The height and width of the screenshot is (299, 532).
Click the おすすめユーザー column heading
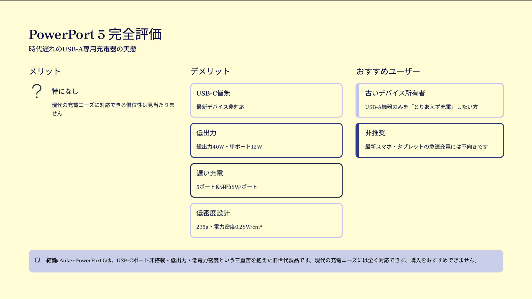tap(388, 71)
